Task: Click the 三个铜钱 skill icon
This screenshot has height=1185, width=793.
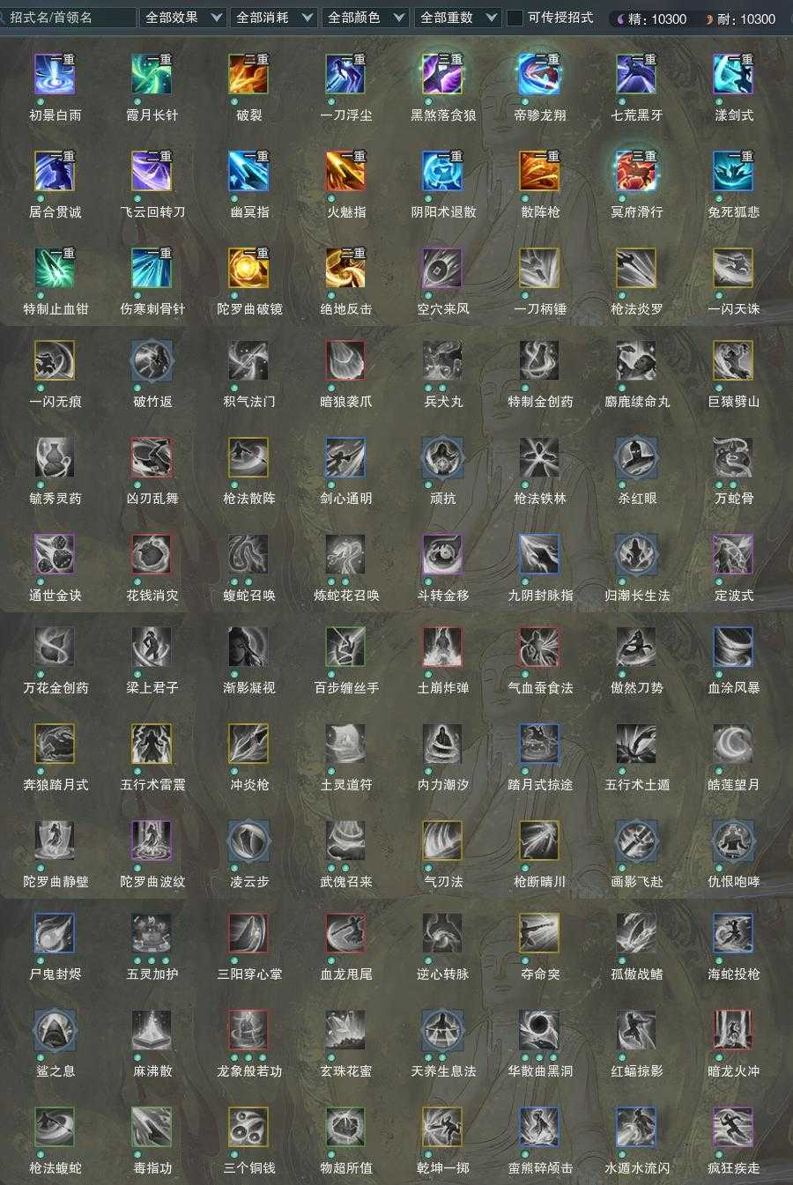Action: pos(248,1127)
